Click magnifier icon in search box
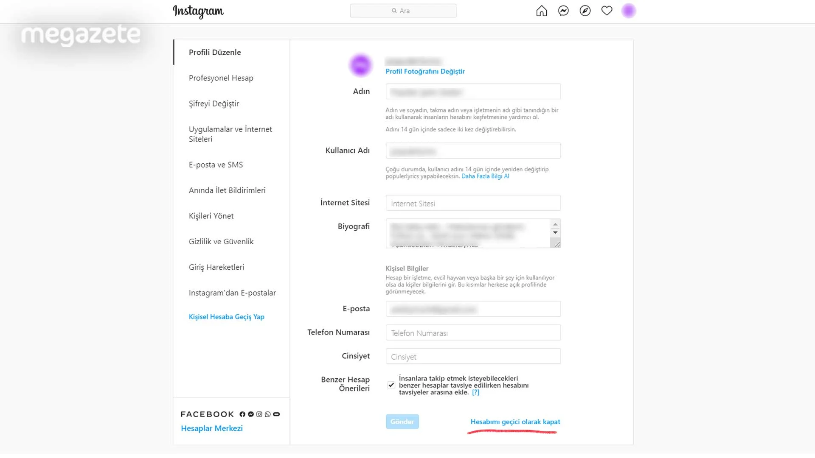Image resolution: width=815 pixels, height=458 pixels. pyautogui.click(x=394, y=11)
